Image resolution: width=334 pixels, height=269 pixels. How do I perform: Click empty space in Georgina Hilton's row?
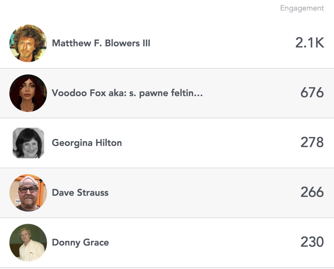tap(209, 143)
